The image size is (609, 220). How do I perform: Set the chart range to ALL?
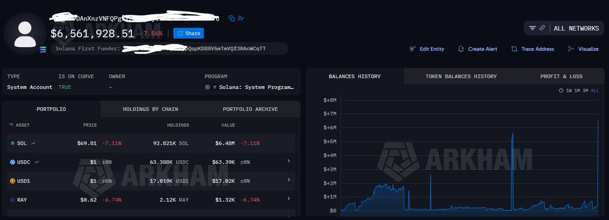[x=595, y=90]
